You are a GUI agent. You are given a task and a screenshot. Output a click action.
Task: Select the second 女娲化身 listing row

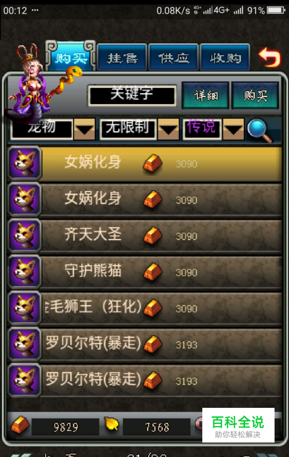(145, 200)
